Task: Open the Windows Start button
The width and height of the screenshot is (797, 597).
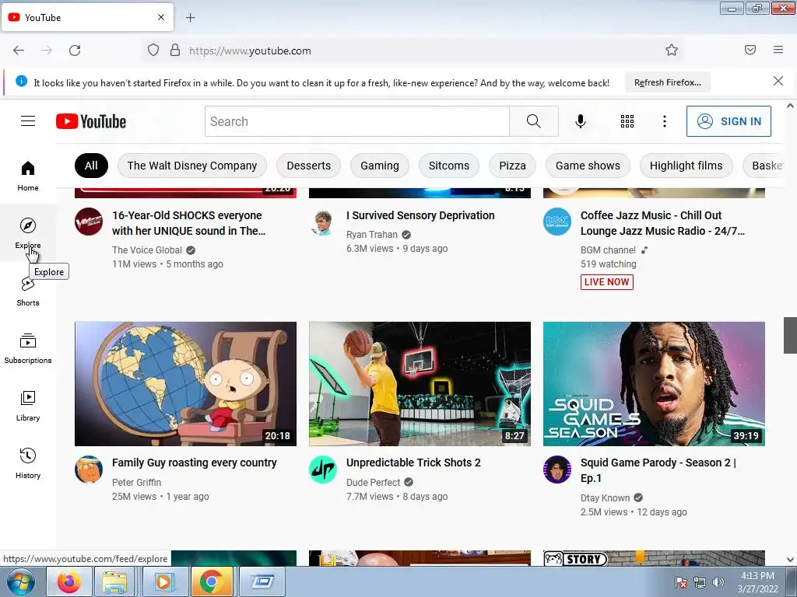Action: click(21, 581)
